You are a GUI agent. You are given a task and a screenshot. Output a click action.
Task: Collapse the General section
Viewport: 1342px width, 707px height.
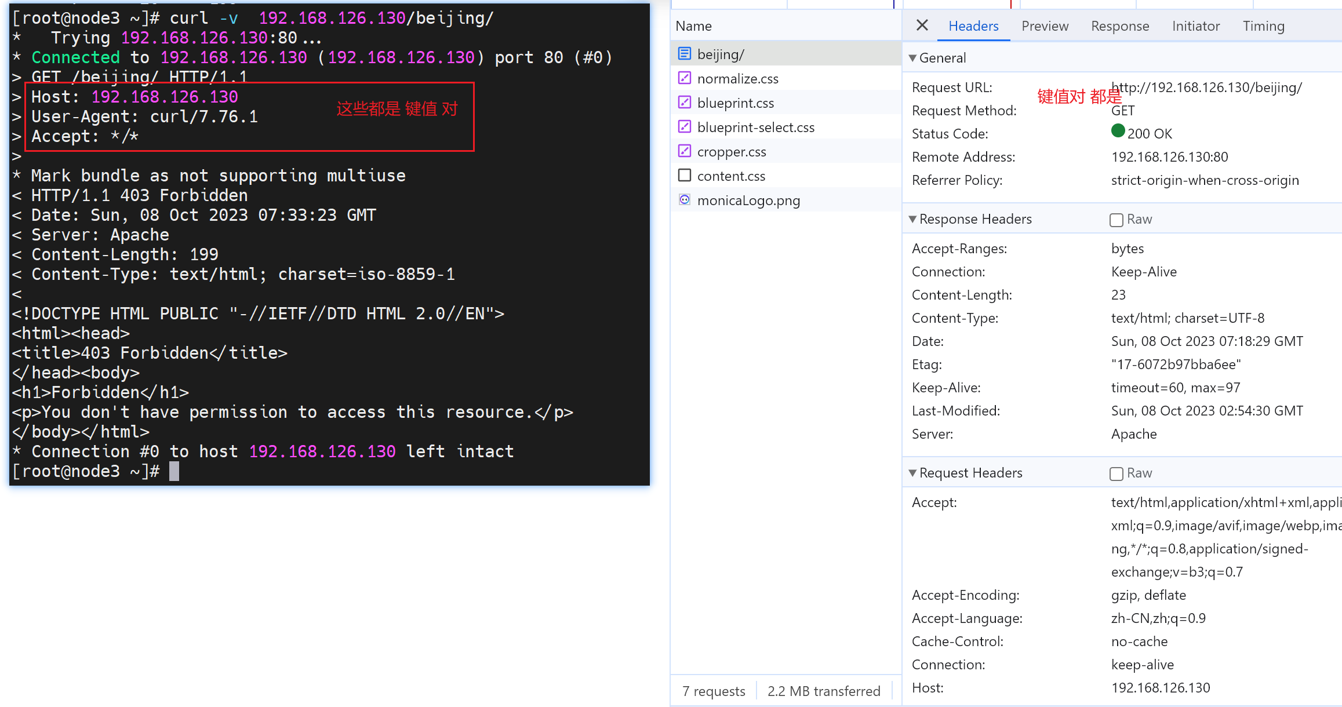pyautogui.click(x=913, y=58)
